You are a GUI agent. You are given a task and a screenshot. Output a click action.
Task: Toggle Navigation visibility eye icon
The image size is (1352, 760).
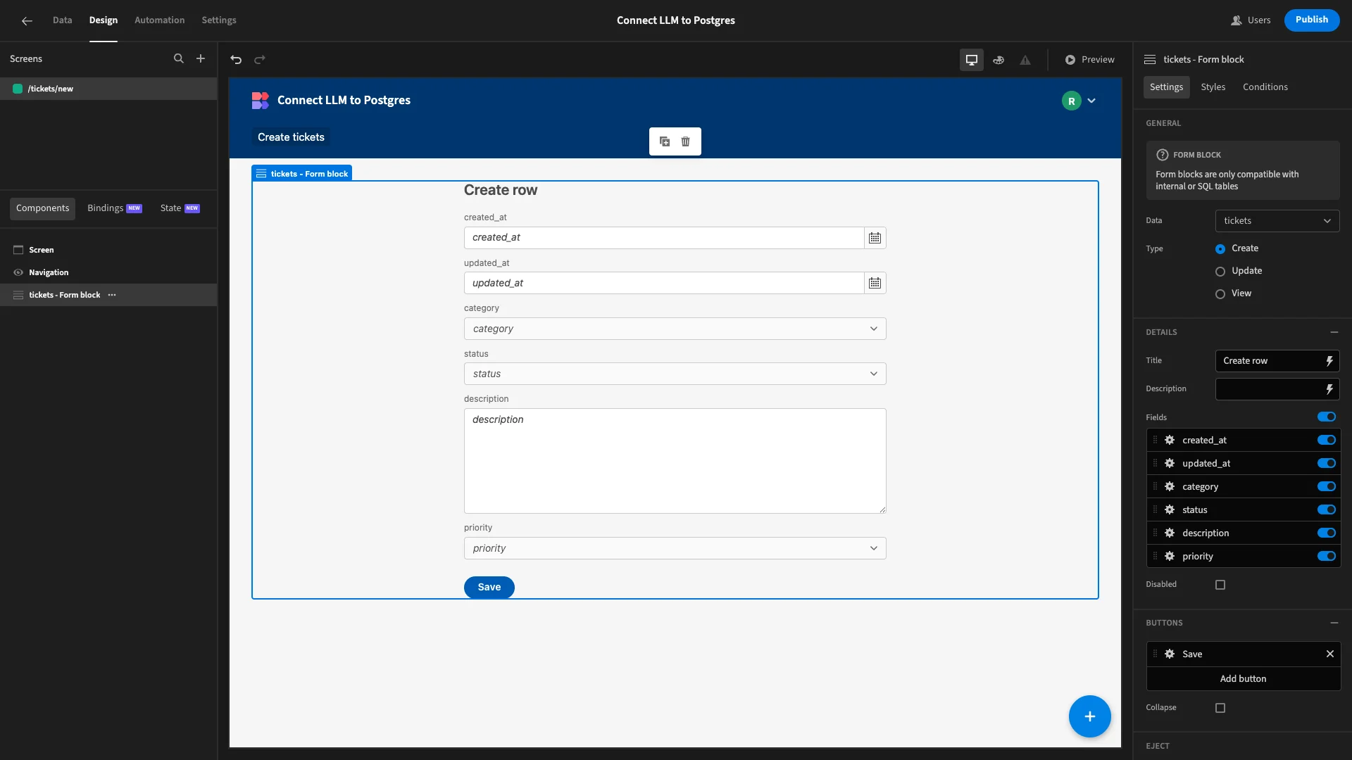[18, 272]
